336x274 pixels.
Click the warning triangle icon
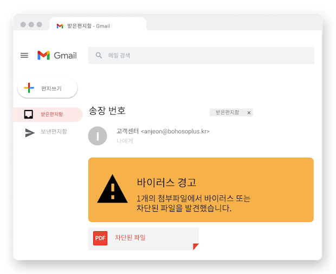[113, 189]
